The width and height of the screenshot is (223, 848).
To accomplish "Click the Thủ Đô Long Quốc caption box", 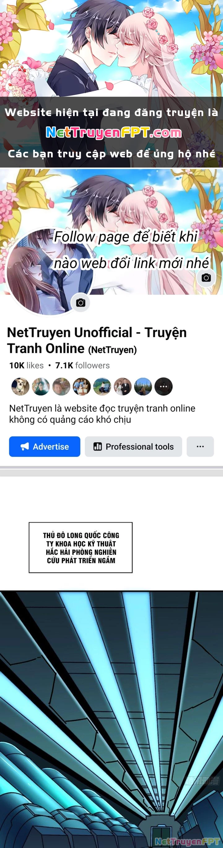I will pos(81,547).
